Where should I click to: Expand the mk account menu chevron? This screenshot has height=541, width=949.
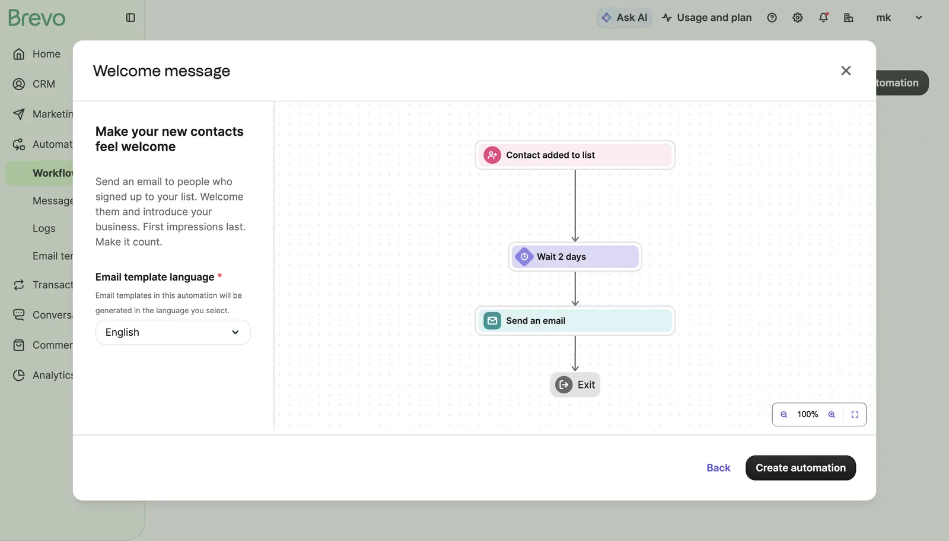tap(919, 18)
